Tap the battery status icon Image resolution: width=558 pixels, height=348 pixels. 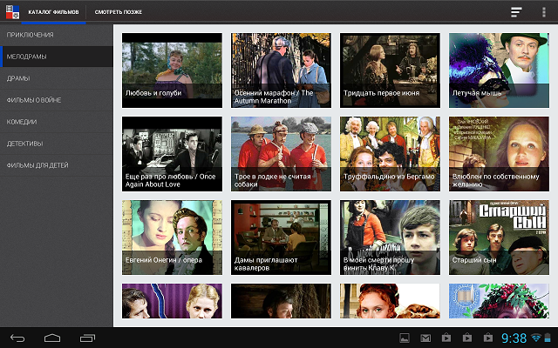click(548, 338)
